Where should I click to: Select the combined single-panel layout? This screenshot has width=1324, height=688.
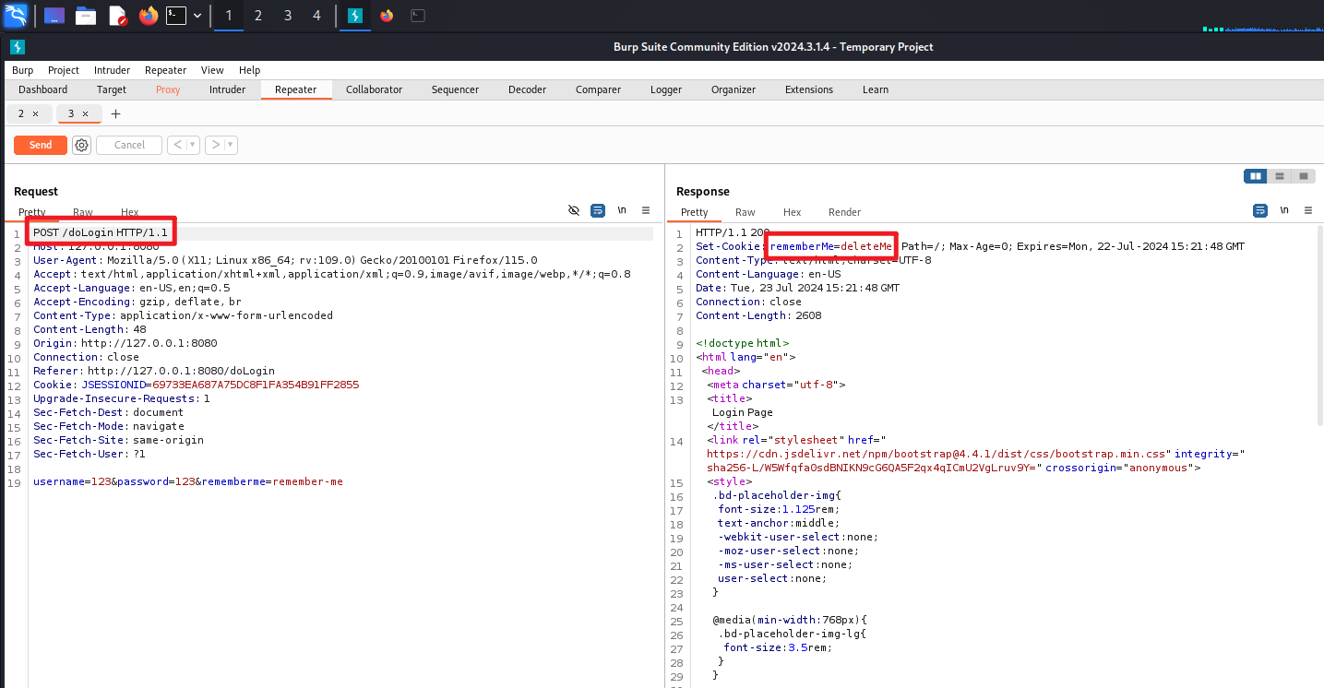(x=1303, y=176)
